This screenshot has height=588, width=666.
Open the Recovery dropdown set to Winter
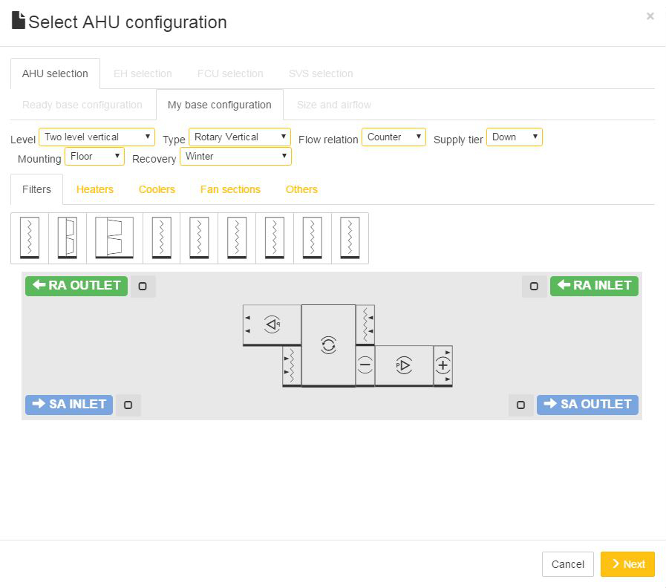click(235, 157)
